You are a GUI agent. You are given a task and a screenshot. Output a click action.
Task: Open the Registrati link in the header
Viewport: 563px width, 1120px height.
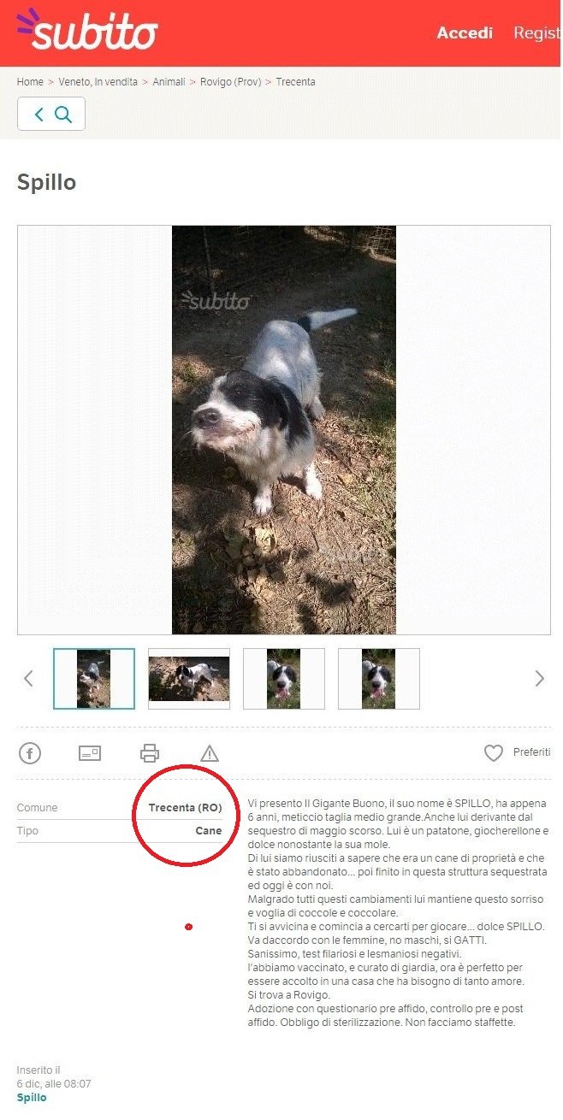point(537,33)
